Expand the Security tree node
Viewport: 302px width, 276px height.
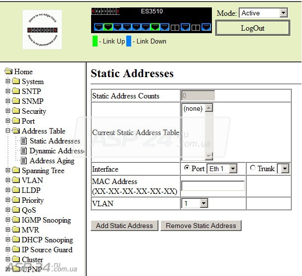coord(8,111)
